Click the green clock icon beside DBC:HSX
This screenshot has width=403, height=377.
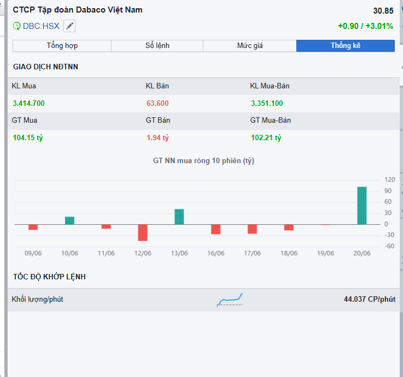pyautogui.click(x=16, y=26)
